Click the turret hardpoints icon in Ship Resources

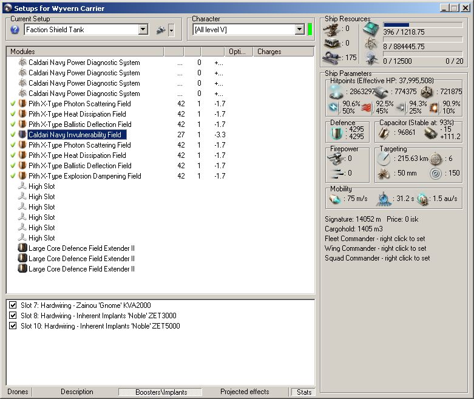pos(331,29)
